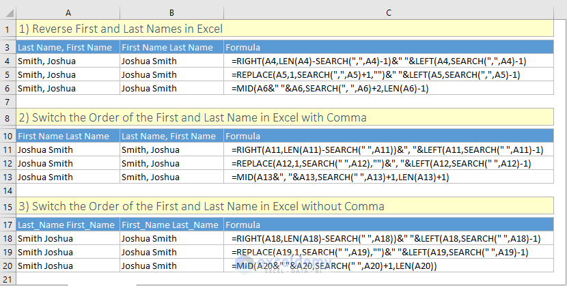567x286 pixels.
Task: Select 'Formula' header cell in row 17
Action: (389, 225)
